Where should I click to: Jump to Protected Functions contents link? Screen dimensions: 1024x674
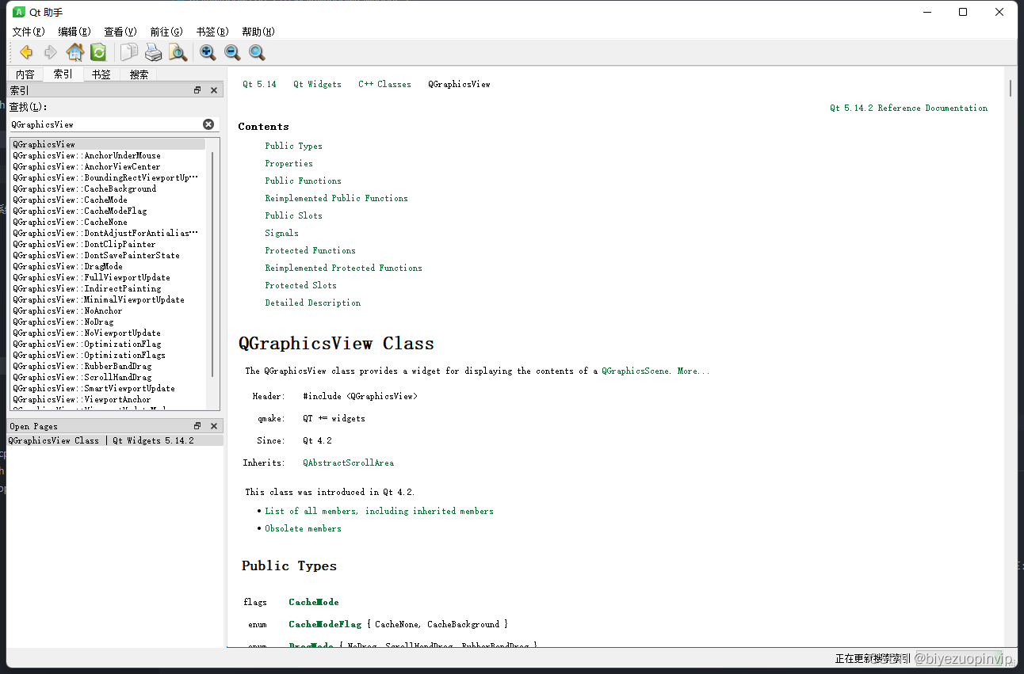tap(310, 250)
